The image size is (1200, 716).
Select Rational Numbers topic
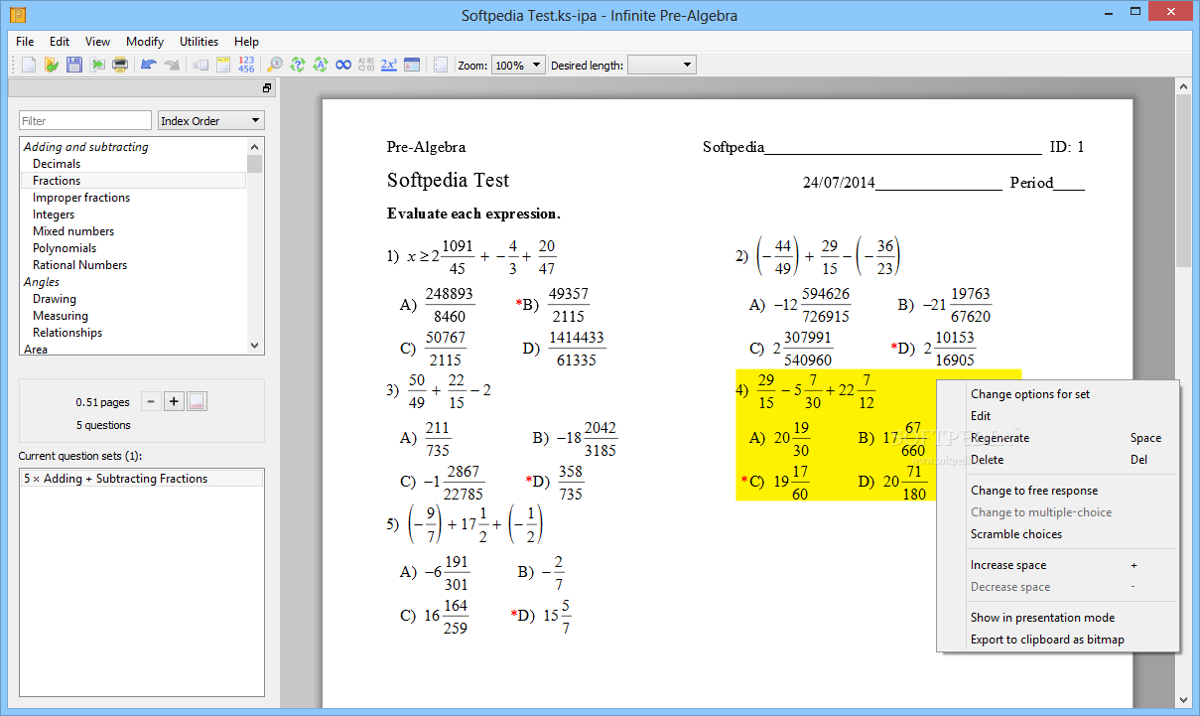tap(79, 265)
